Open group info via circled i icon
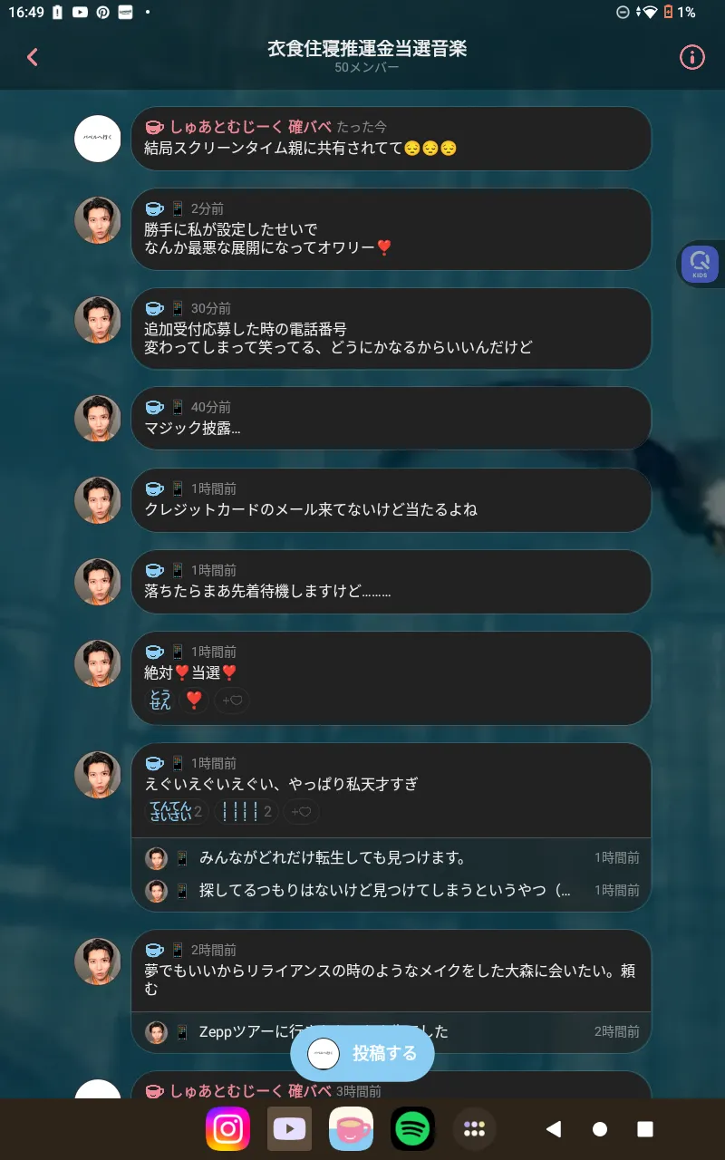Viewport: 725px width, 1160px height. point(691,57)
